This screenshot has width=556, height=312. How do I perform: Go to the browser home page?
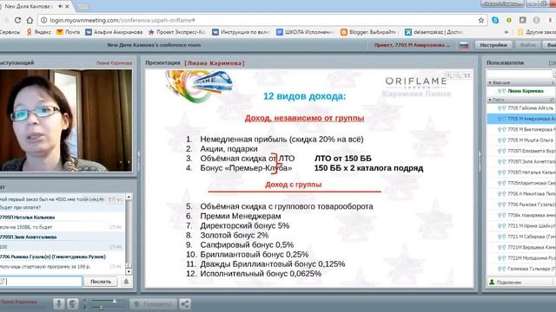30,20
